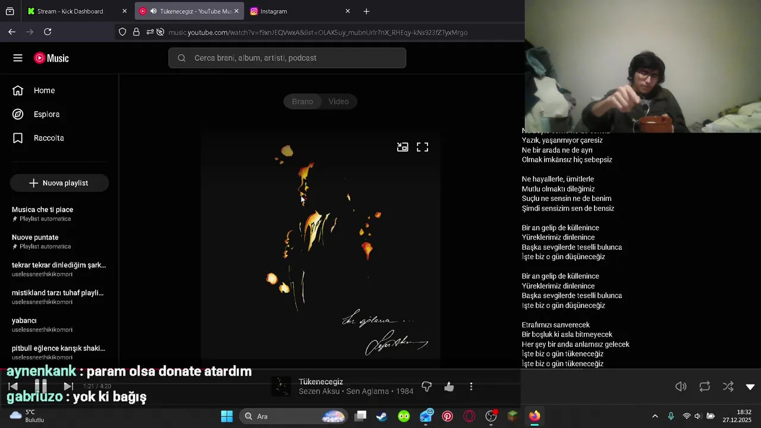Screen dimensions: 761x428
Task: Switch to the Brano toggle option
Action: click(x=302, y=101)
